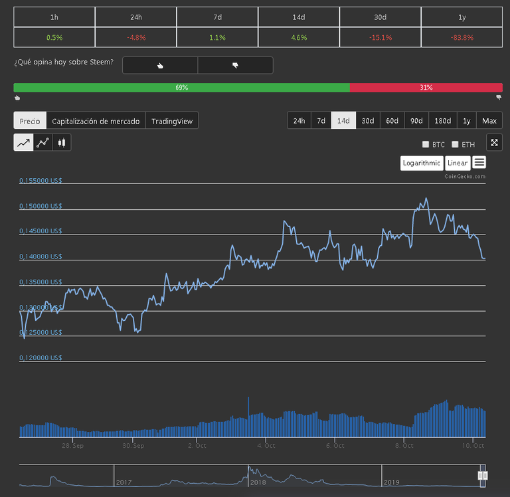510x497 pixels.
Task: Click the 0.5% value cell
Action: pyautogui.click(x=54, y=37)
